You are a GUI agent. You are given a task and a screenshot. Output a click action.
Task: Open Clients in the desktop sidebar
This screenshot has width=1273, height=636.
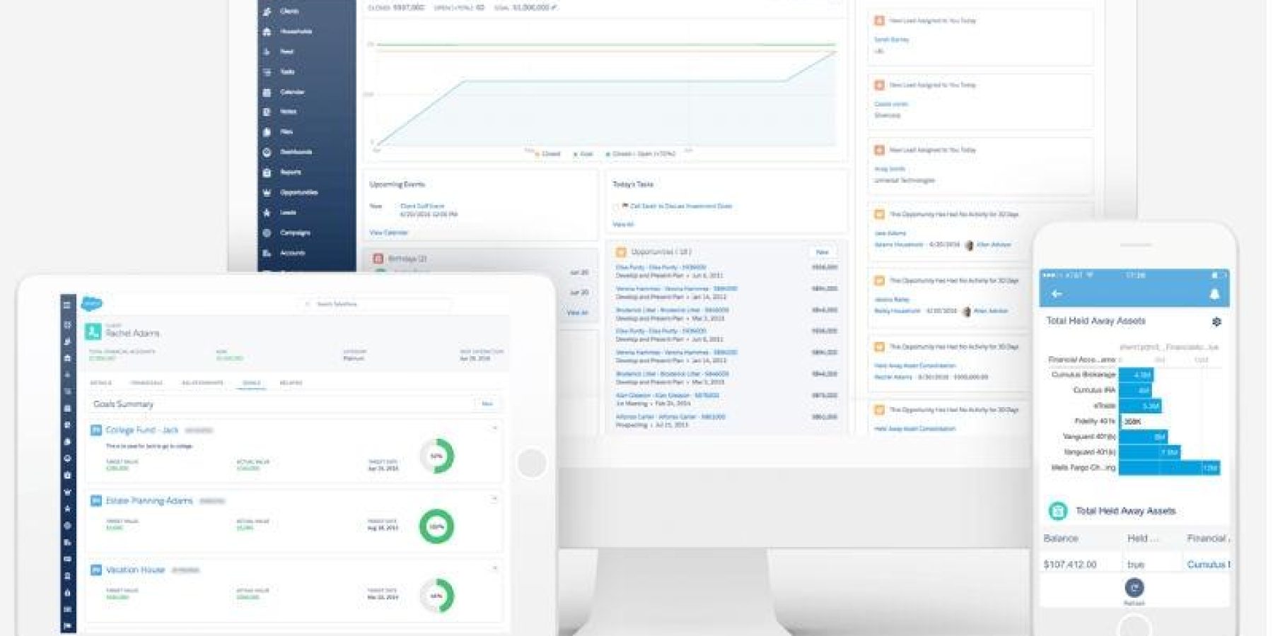pos(289,11)
